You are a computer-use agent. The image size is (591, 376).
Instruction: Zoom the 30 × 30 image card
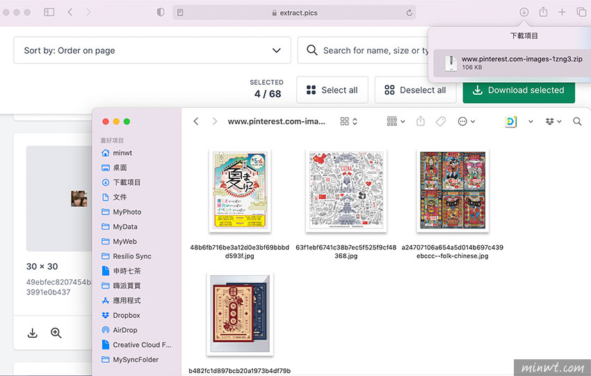coord(56,333)
